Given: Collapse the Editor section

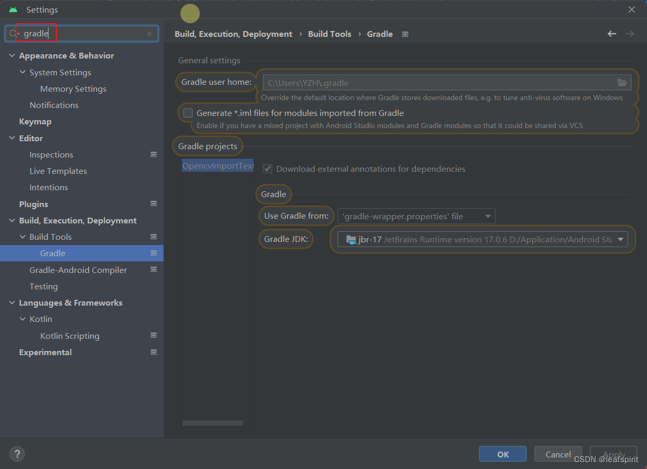Looking at the screenshot, I should click(12, 138).
